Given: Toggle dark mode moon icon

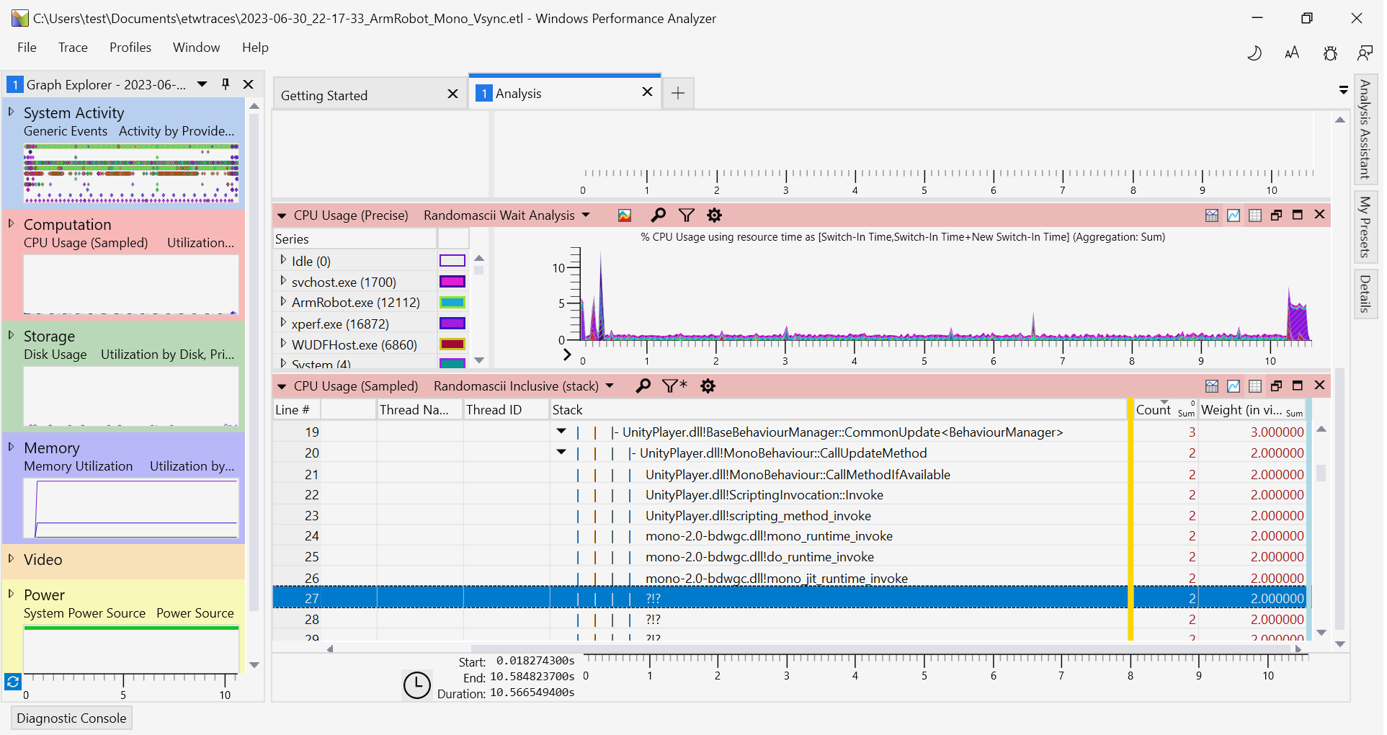Looking at the screenshot, I should pos(1254,53).
